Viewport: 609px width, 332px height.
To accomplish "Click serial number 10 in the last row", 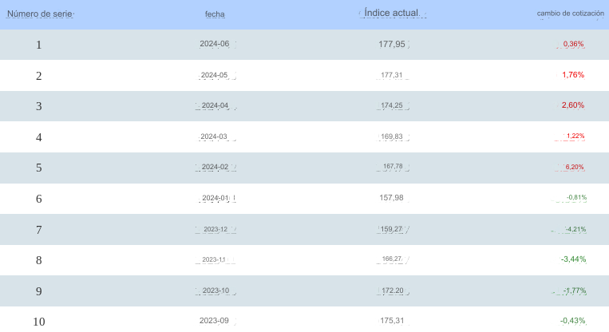I will (39, 322).
